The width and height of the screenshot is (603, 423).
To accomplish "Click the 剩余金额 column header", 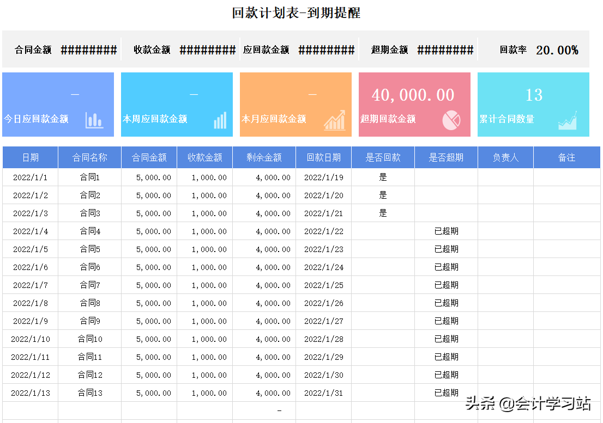I will click(264, 157).
